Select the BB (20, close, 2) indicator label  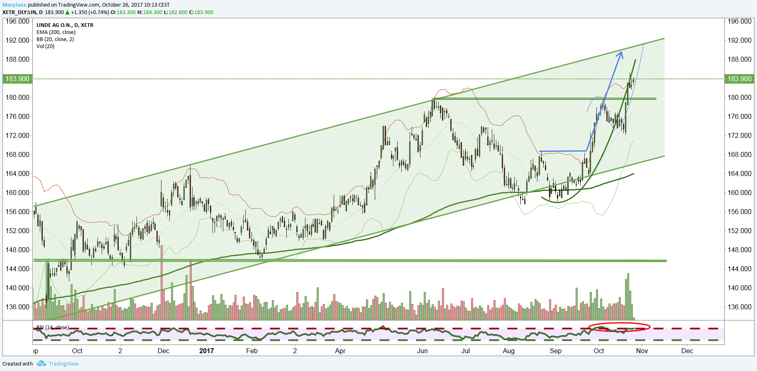(55, 39)
